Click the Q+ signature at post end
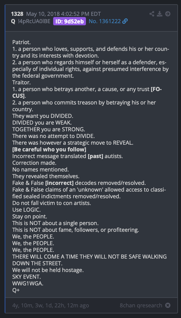 [16, 290]
